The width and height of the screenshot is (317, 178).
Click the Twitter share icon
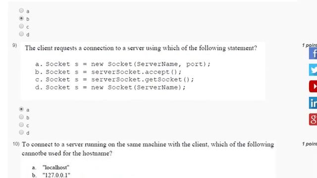pos(313,70)
